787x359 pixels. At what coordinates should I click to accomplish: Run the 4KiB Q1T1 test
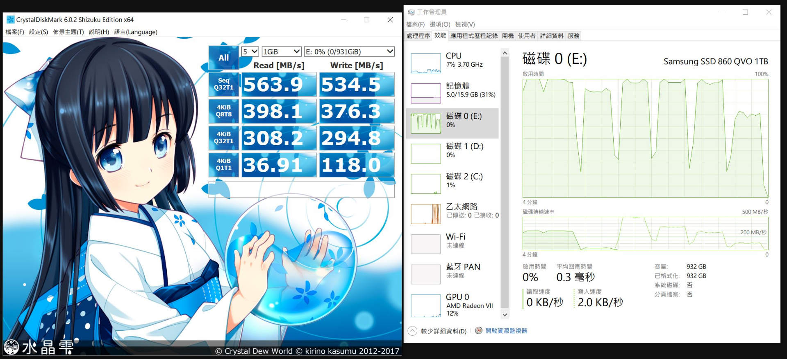223,164
